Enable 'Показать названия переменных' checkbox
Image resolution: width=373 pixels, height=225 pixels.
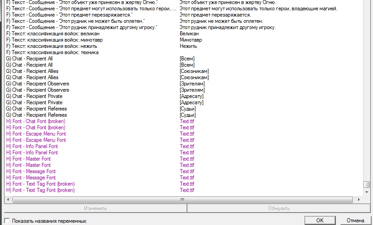click(x=7, y=221)
